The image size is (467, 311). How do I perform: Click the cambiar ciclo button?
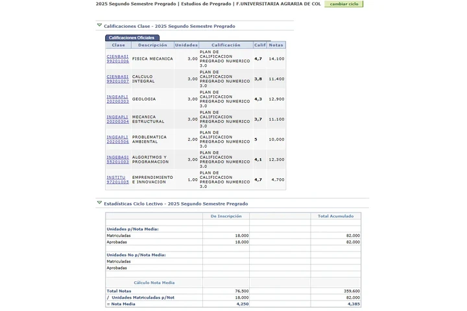344,4
